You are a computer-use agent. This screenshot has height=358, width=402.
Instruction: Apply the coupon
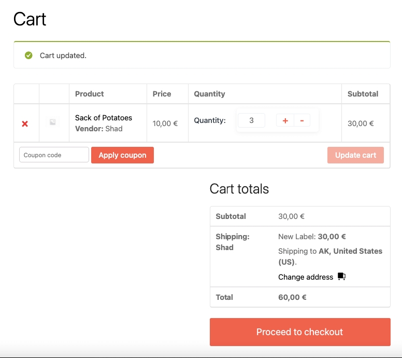coord(122,155)
